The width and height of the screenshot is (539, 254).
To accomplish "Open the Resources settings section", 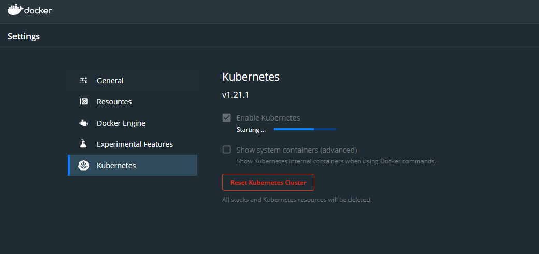I will point(133,102).
